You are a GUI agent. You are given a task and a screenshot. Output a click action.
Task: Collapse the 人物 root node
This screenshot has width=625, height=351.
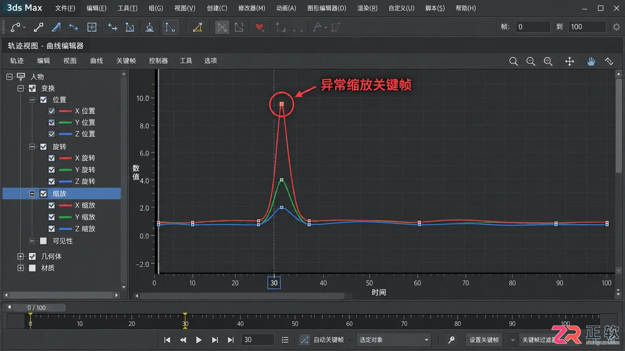tap(10, 77)
